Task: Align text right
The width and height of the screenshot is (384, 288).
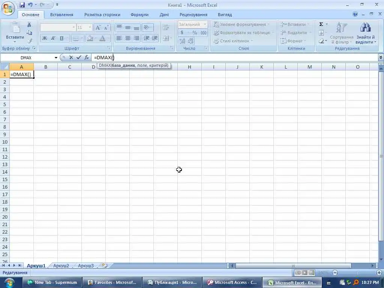Action: [x=136, y=38]
